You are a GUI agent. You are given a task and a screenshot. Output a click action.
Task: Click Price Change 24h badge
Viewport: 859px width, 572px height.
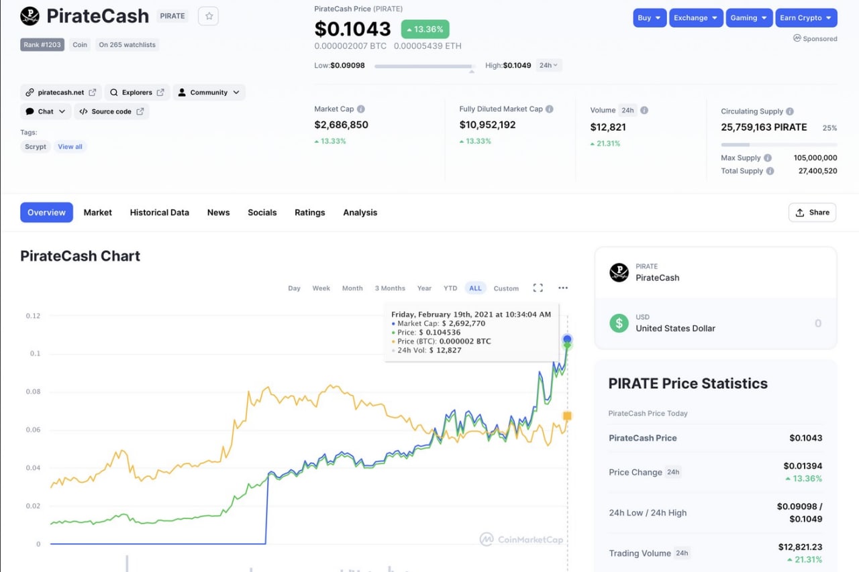tap(673, 472)
